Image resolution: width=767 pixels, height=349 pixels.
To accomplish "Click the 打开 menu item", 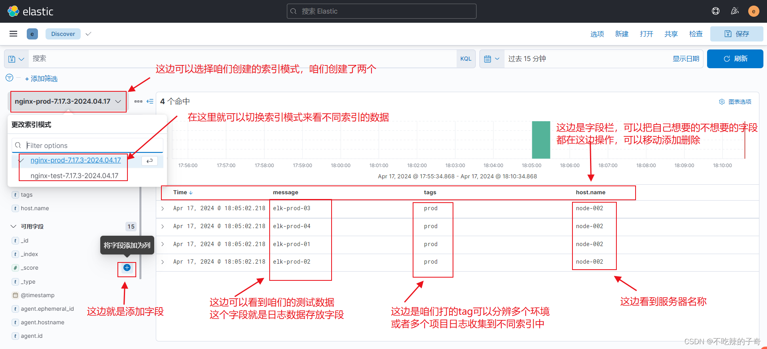I will point(646,34).
